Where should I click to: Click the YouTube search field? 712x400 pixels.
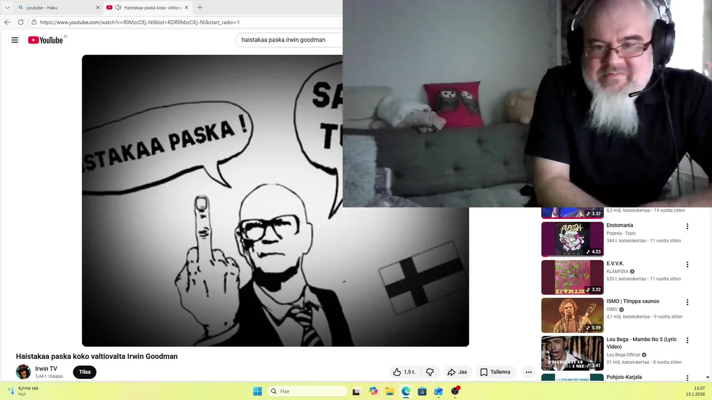pos(289,40)
